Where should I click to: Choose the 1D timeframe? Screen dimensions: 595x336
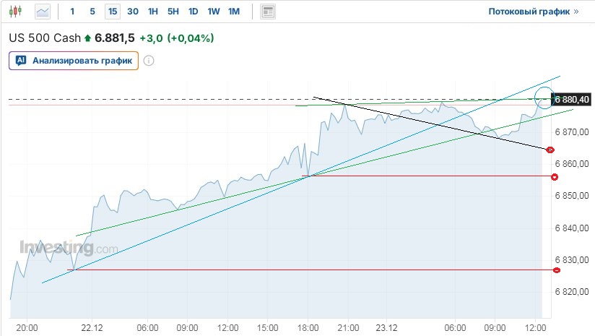click(x=194, y=12)
